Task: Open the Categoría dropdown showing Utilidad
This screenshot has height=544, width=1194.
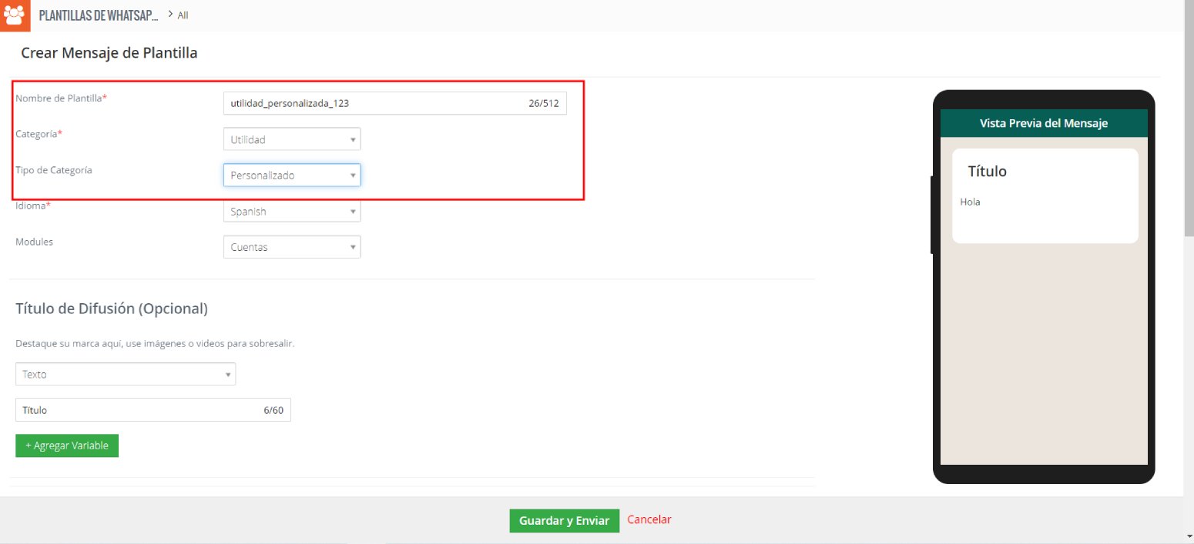Action: coord(292,139)
